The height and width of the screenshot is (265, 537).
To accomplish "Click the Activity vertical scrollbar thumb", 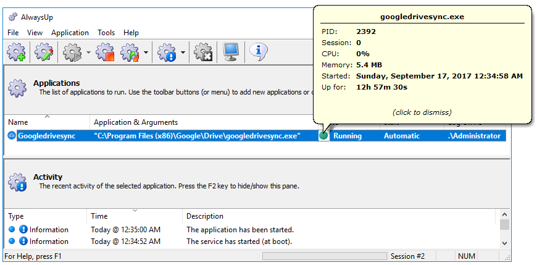I will [504, 225].
